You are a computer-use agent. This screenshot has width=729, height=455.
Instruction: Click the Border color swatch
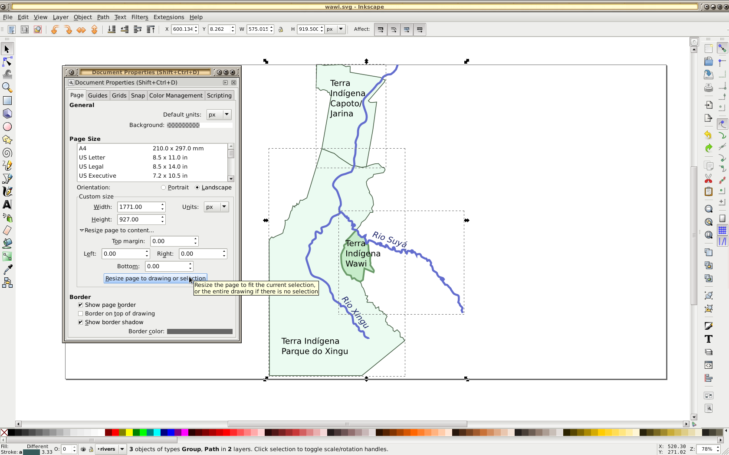[200, 331]
